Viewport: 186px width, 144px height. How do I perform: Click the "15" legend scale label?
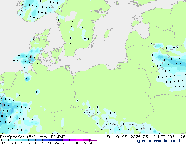(43, 143)
